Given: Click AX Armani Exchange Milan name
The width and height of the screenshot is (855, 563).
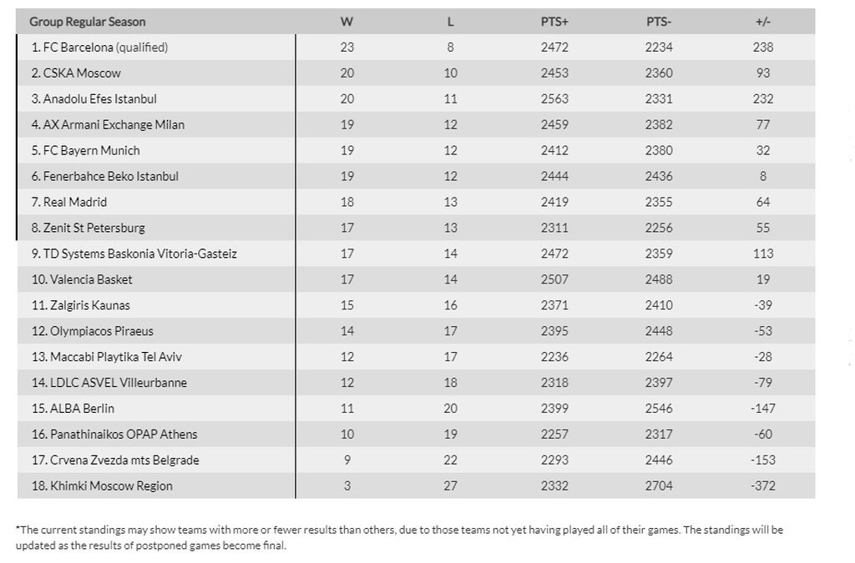Looking at the screenshot, I should 108,124.
